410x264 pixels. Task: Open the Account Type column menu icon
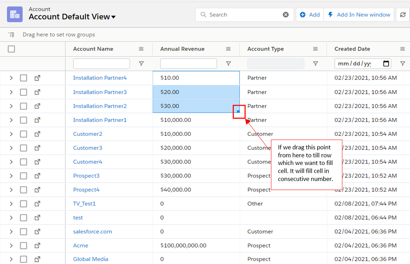315,49
